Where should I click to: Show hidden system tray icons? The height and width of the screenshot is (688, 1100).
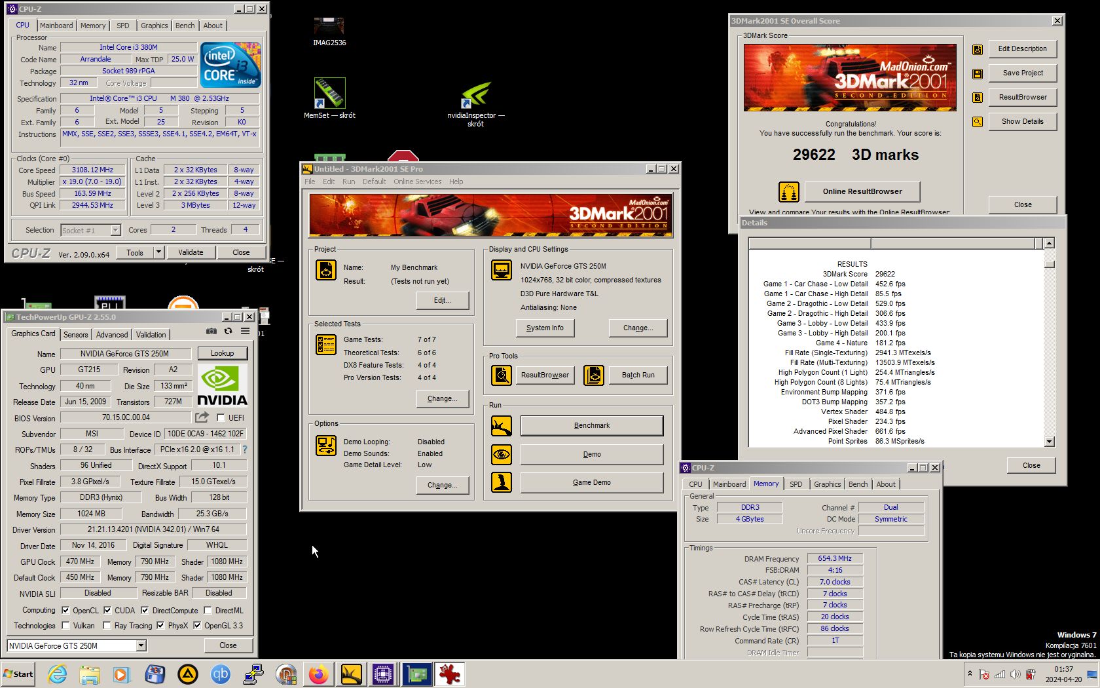point(970,674)
